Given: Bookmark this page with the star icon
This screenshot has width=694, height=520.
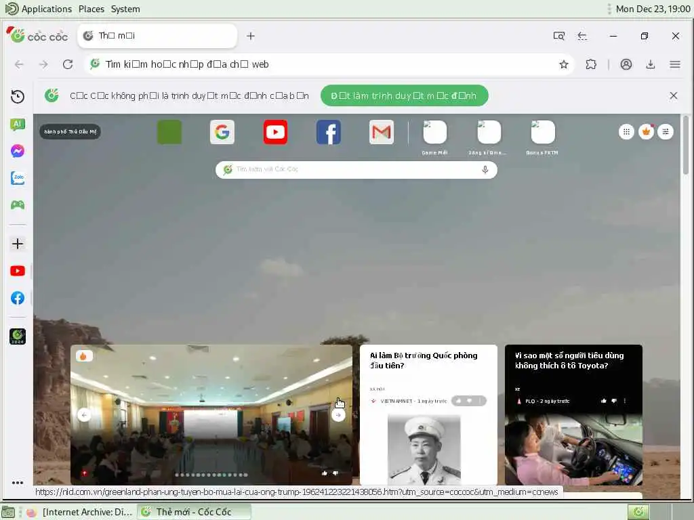Looking at the screenshot, I should 563,64.
